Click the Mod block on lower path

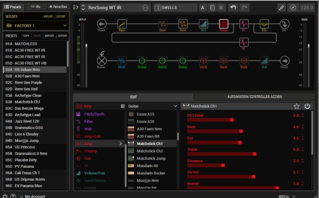tap(122, 60)
